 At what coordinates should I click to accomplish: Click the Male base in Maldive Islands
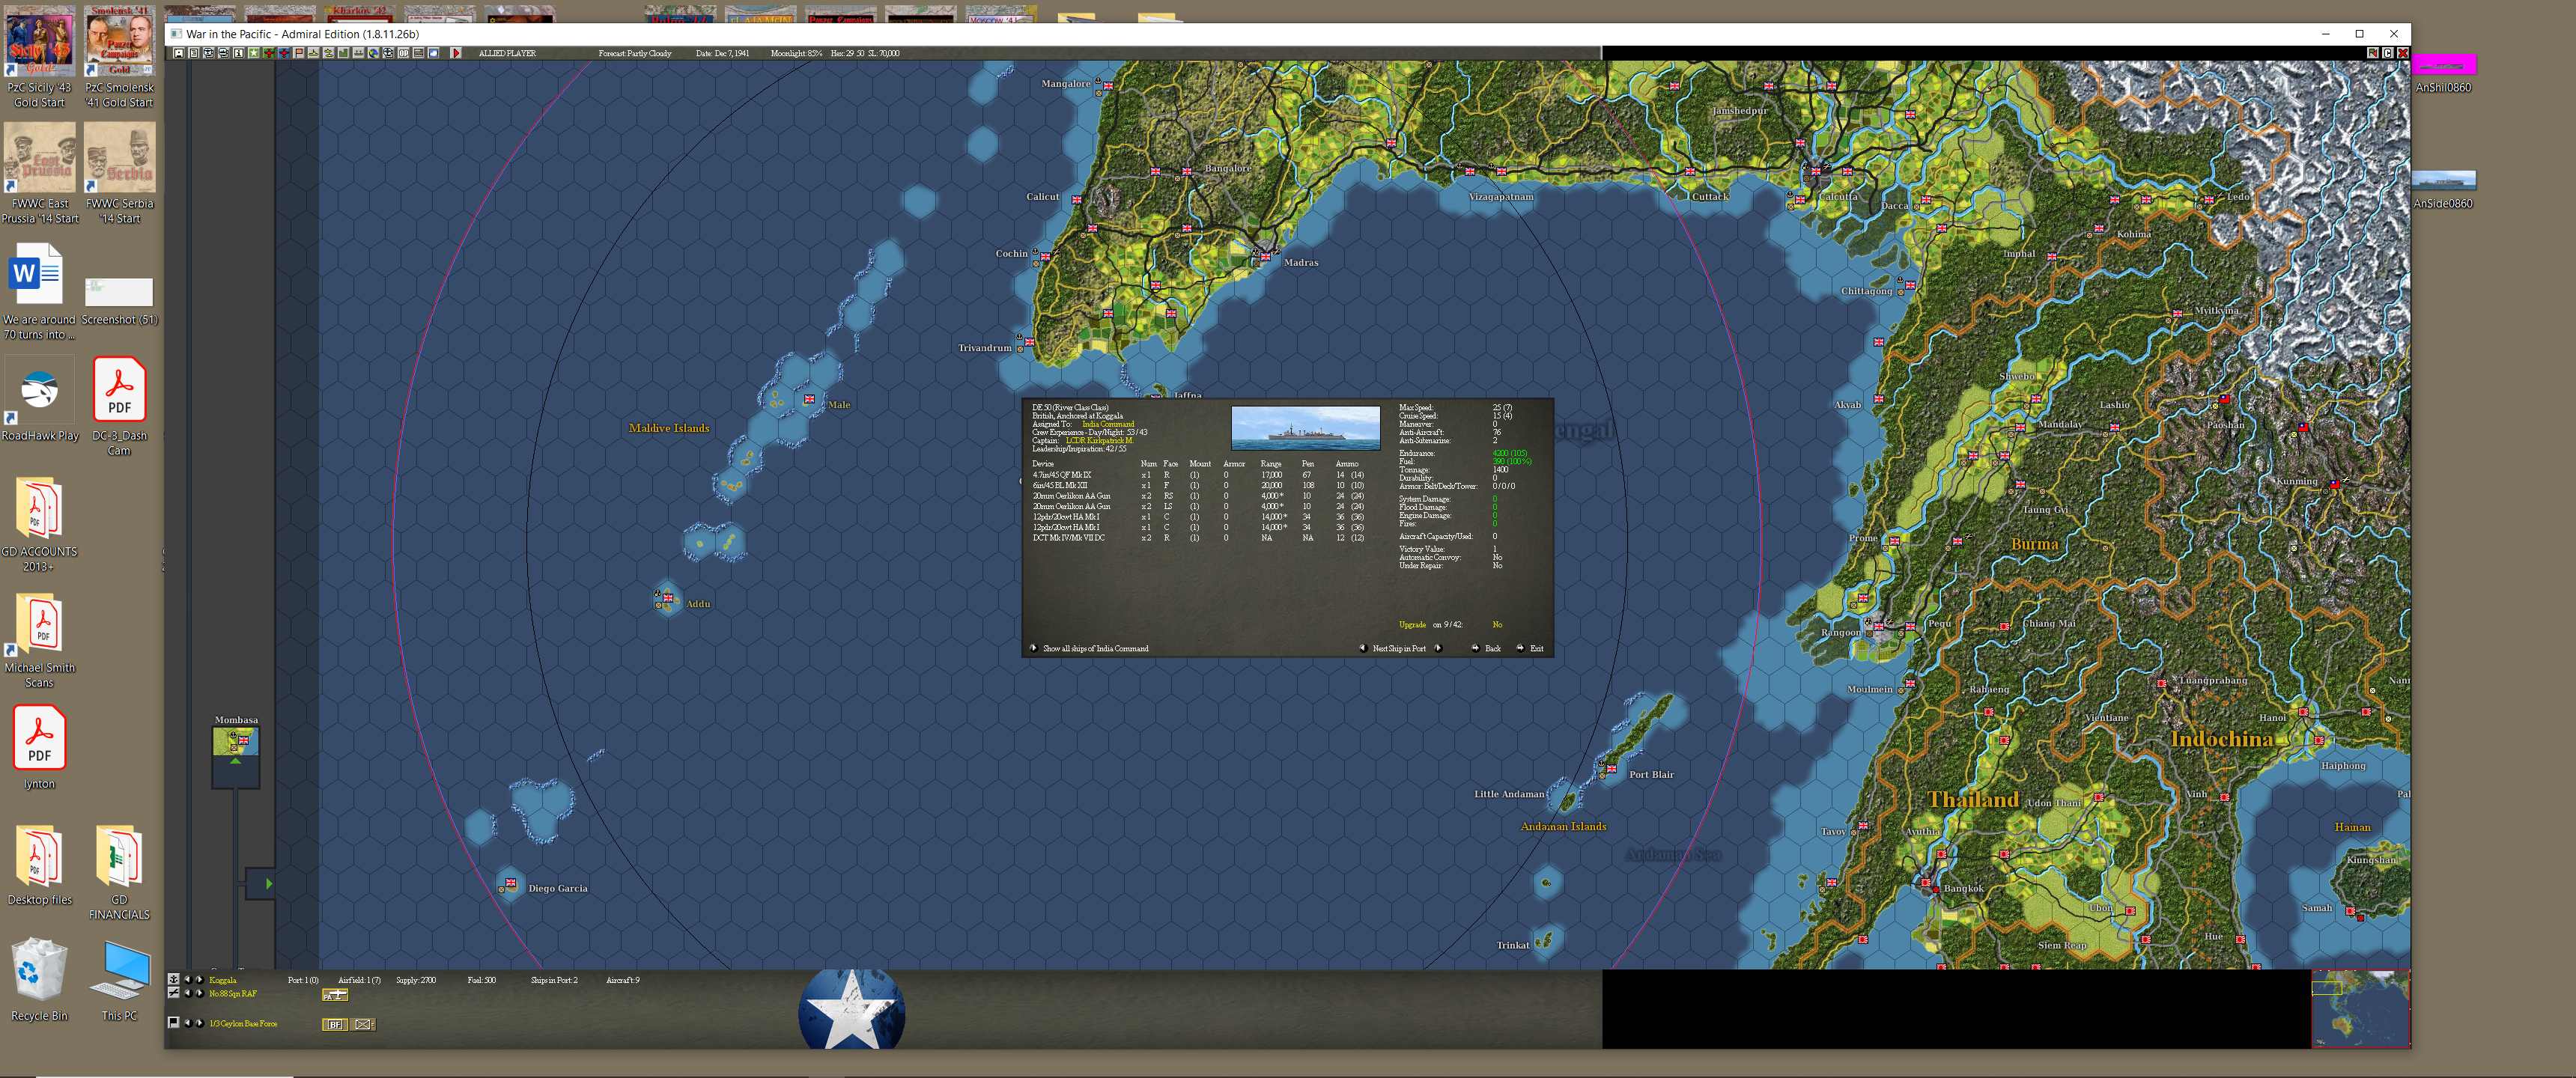pyautogui.click(x=809, y=400)
